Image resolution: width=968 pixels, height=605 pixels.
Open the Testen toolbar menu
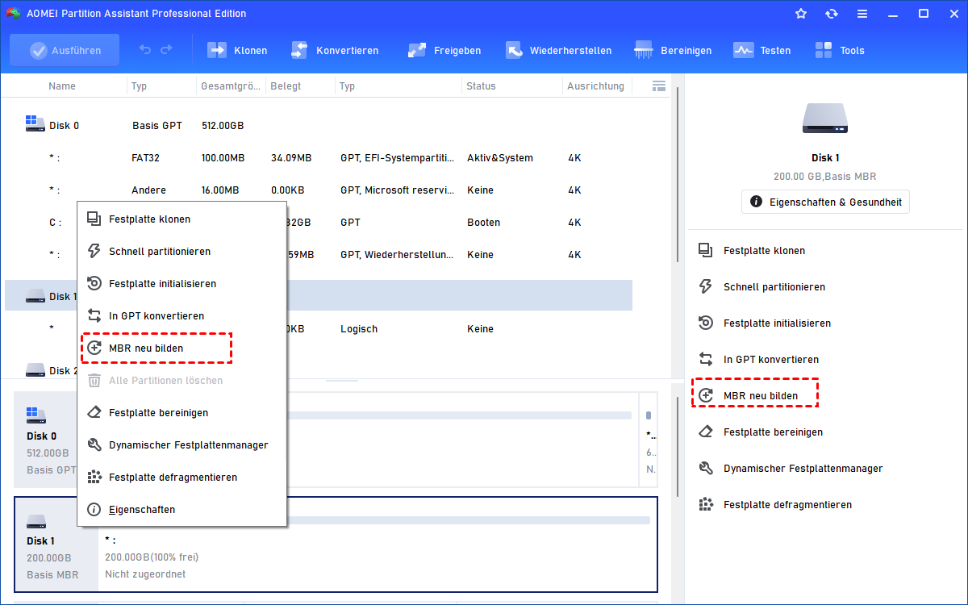[x=762, y=50]
